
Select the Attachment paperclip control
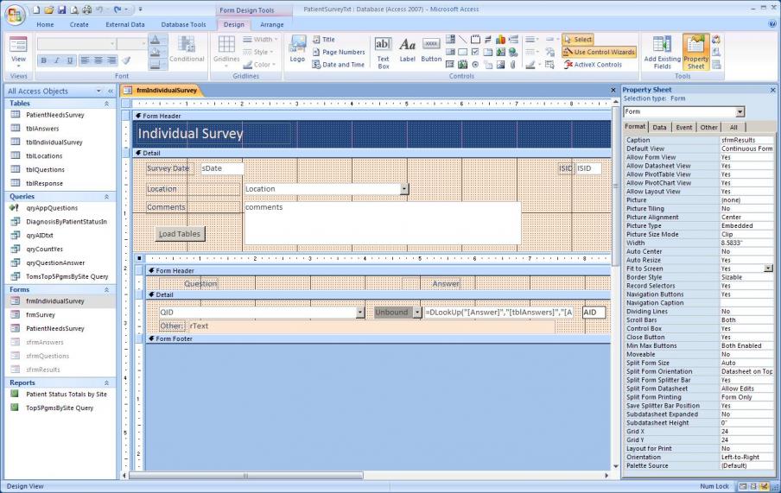[x=513, y=64]
